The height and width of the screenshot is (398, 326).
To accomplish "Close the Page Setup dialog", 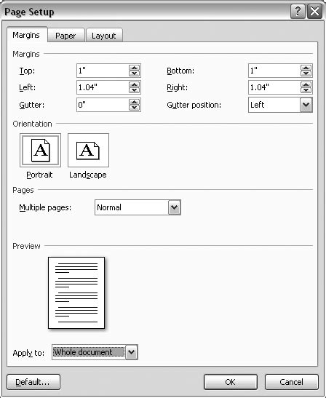I will [x=314, y=12].
